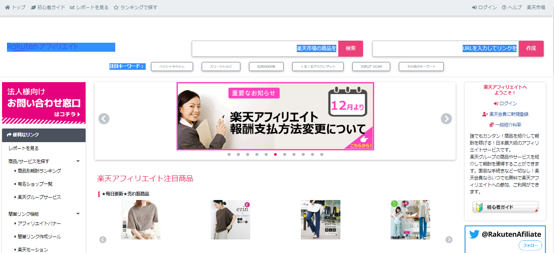Collapse the 商品/サービスを探す section chevron

(x=78, y=161)
